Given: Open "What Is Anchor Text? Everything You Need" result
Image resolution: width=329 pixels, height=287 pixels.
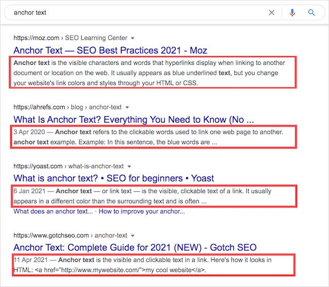Looking at the screenshot, I should tap(134, 120).
